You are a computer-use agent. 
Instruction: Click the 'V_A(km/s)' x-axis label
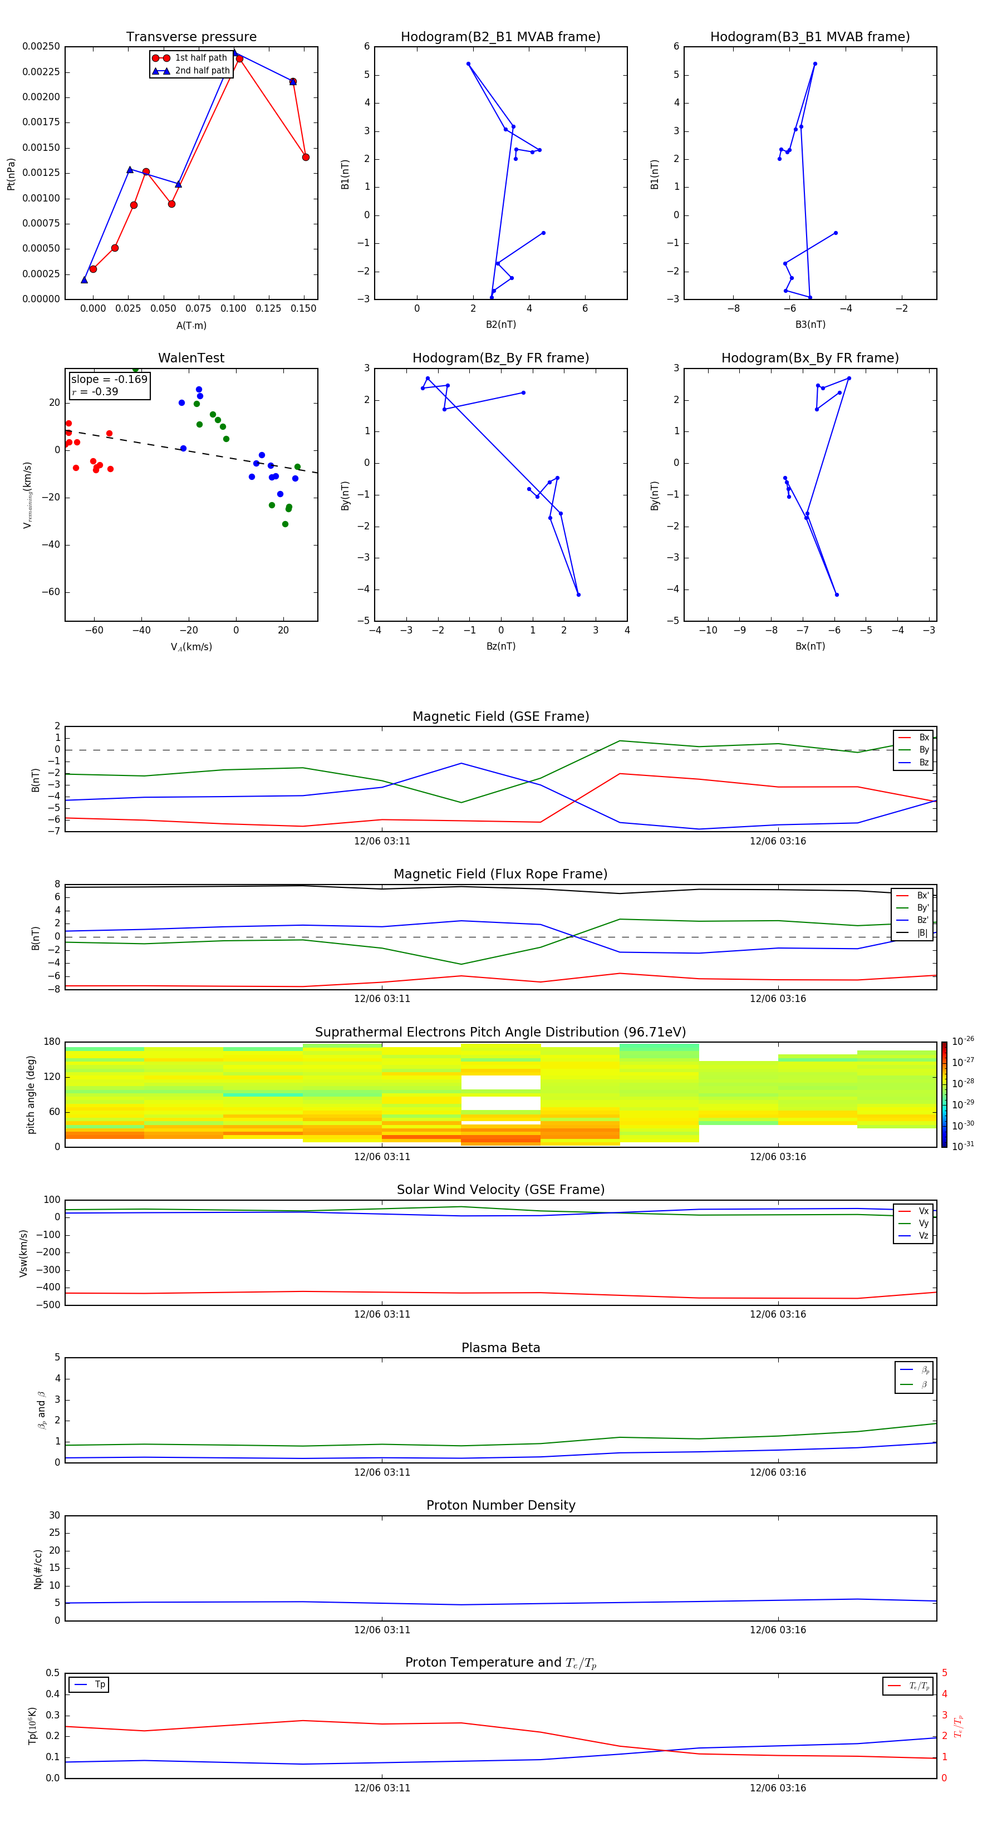click(191, 647)
